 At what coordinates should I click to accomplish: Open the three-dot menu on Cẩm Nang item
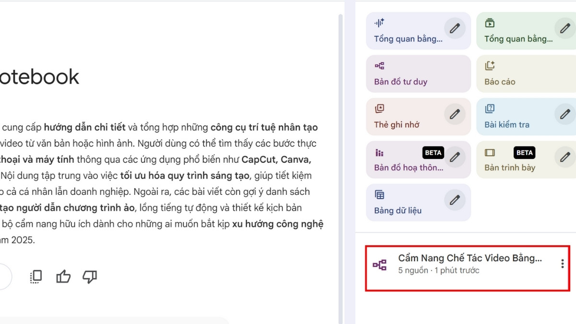pos(562,263)
